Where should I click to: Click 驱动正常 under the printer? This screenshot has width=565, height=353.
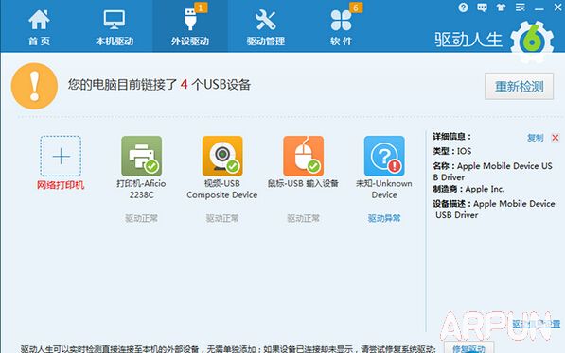[x=142, y=218]
